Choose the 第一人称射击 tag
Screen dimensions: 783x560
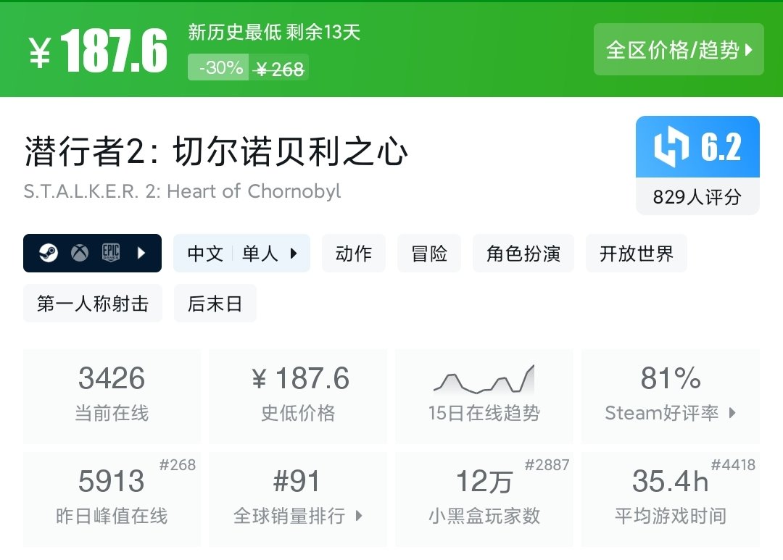[x=93, y=304]
